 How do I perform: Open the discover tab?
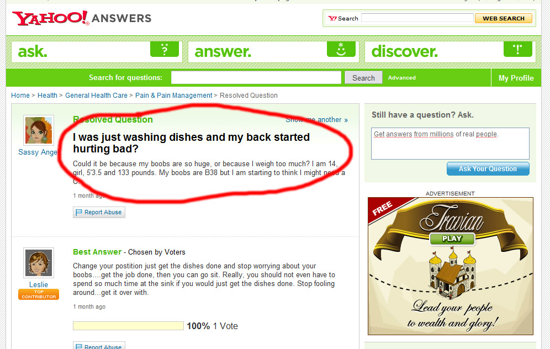pos(450,52)
